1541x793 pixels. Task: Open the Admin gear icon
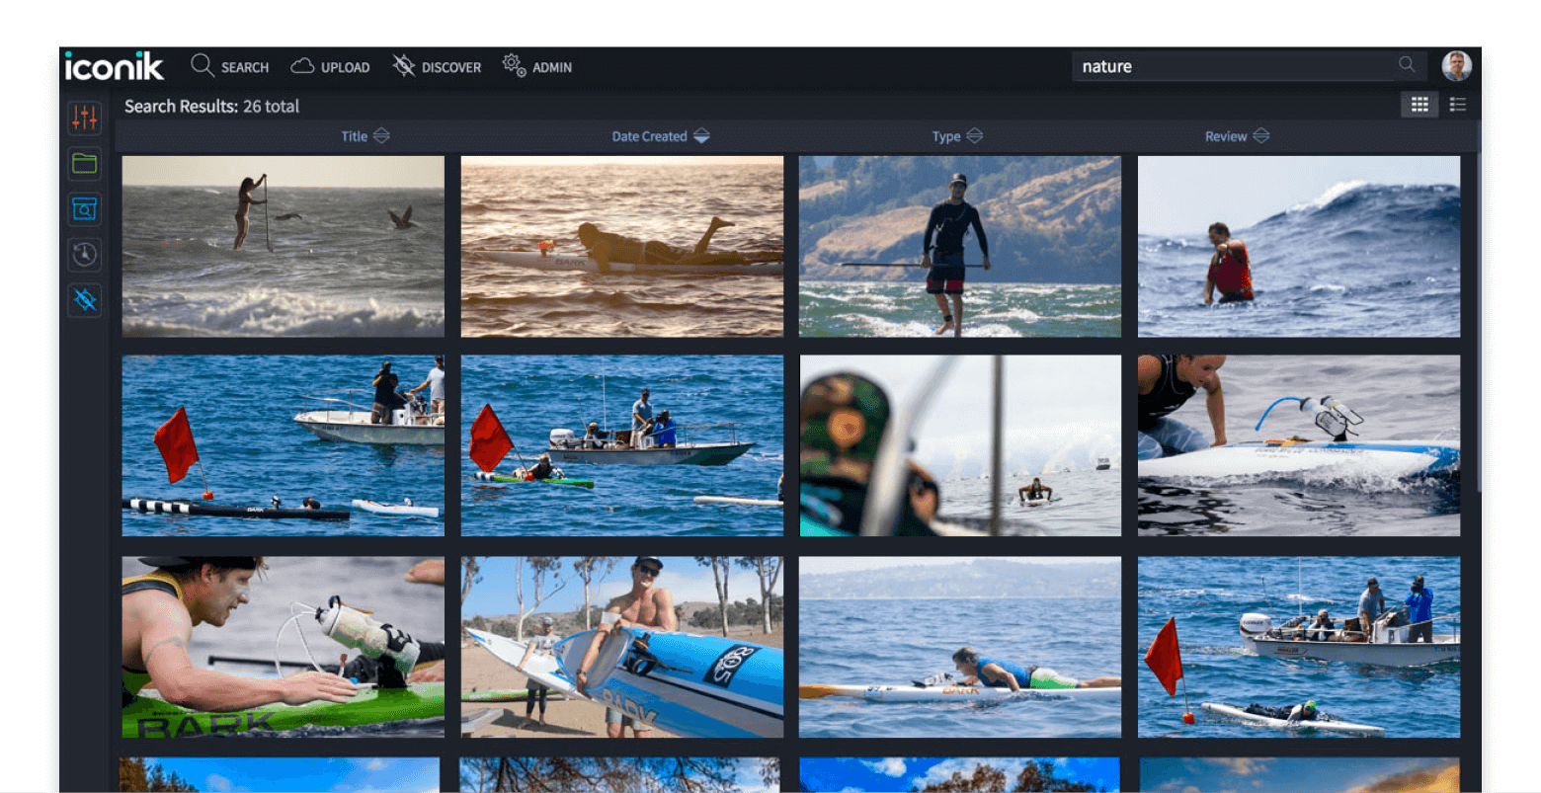pyautogui.click(x=513, y=65)
